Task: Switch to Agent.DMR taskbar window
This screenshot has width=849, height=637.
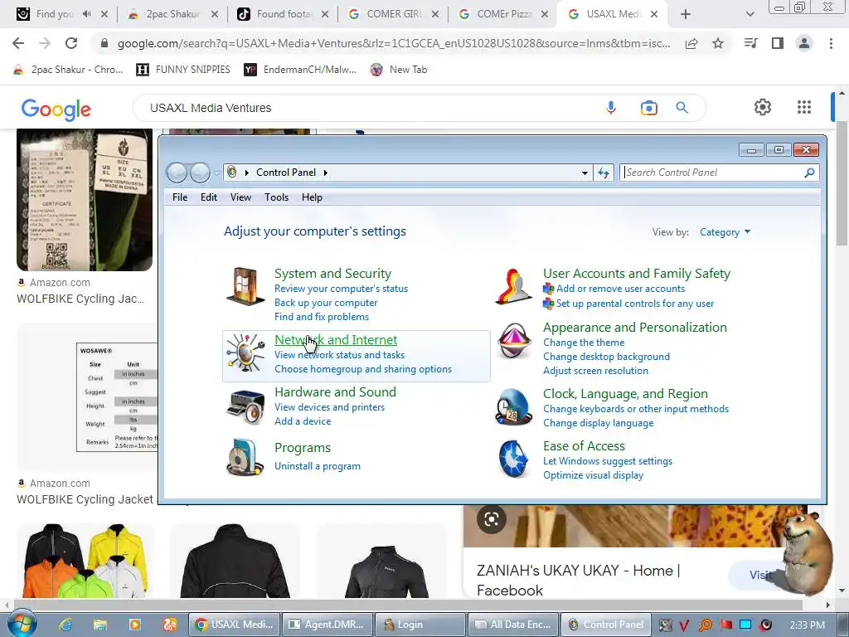Action: 327,625
